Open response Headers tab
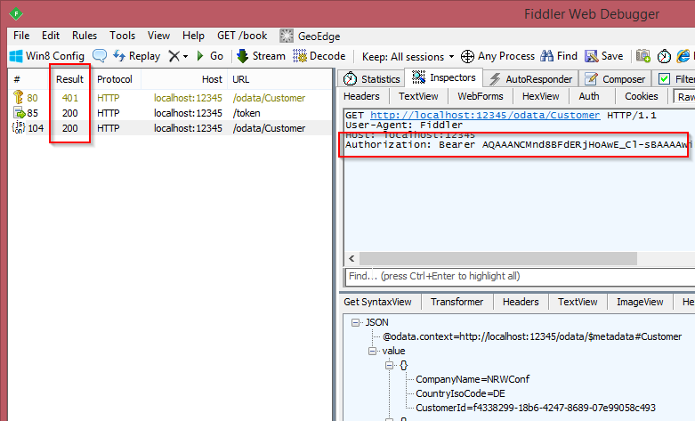The width and height of the screenshot is (695, 421). pyautogui.click(x=521, y=302)
